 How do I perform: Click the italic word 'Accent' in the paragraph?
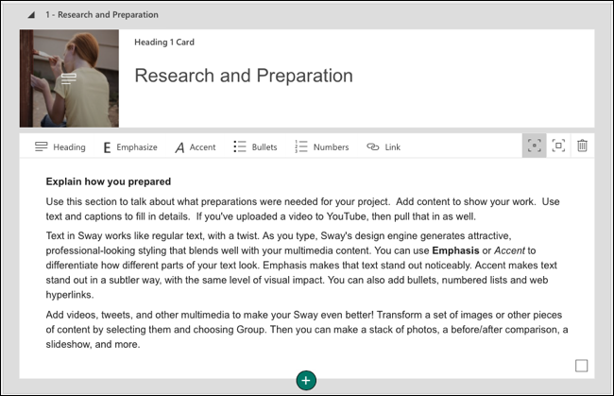509,250
